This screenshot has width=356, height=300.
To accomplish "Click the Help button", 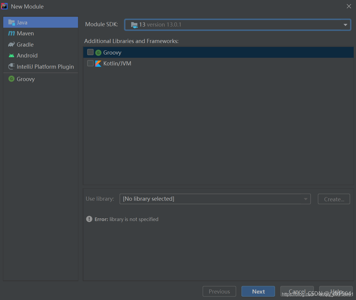I will click(x=336, y=291).
